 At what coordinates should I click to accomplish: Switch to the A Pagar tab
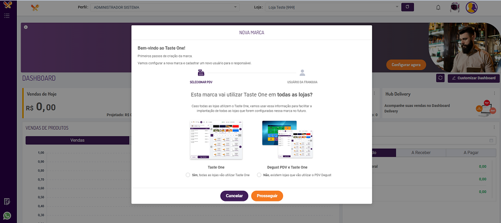471,153
